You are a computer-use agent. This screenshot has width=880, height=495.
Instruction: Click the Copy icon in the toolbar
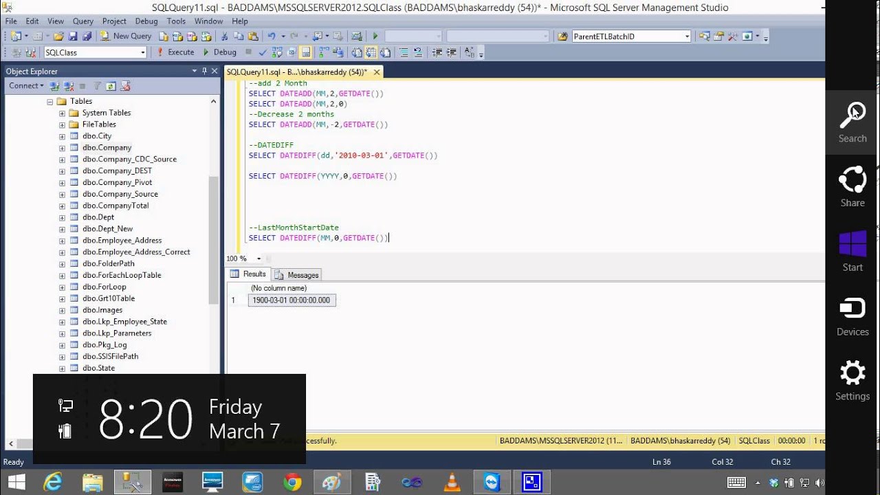click(239, 36)
